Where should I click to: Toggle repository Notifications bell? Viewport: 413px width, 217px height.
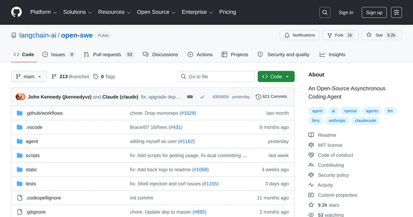(x=300, y=35)
